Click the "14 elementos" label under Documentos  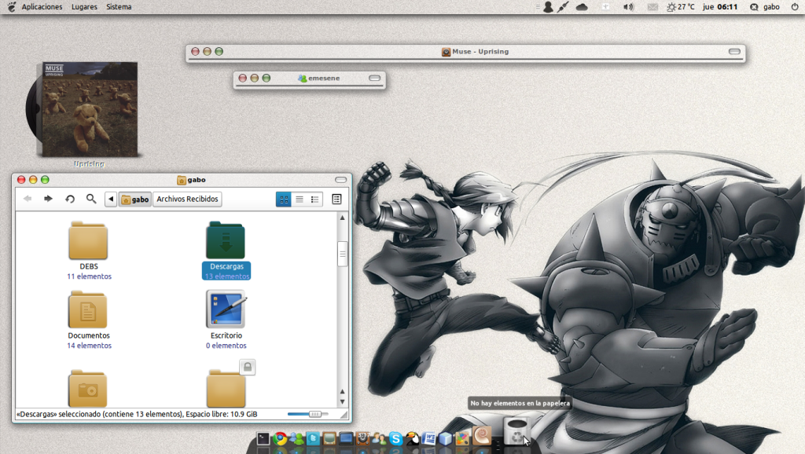pyautogui.click(x=89, y=346)
